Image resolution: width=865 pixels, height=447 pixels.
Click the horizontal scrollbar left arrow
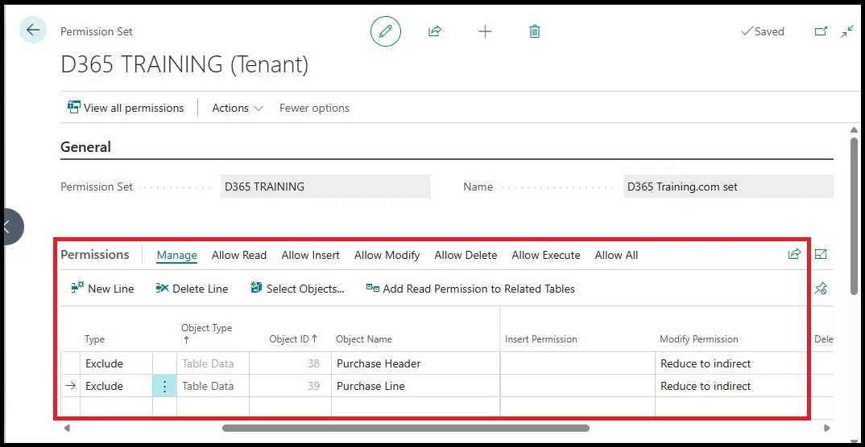(x=68, y=428)
